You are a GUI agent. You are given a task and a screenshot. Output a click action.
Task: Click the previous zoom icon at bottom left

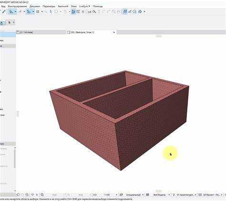coord(18,195)
